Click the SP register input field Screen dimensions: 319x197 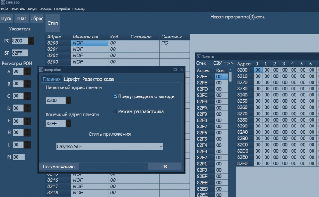coord(20,53)
